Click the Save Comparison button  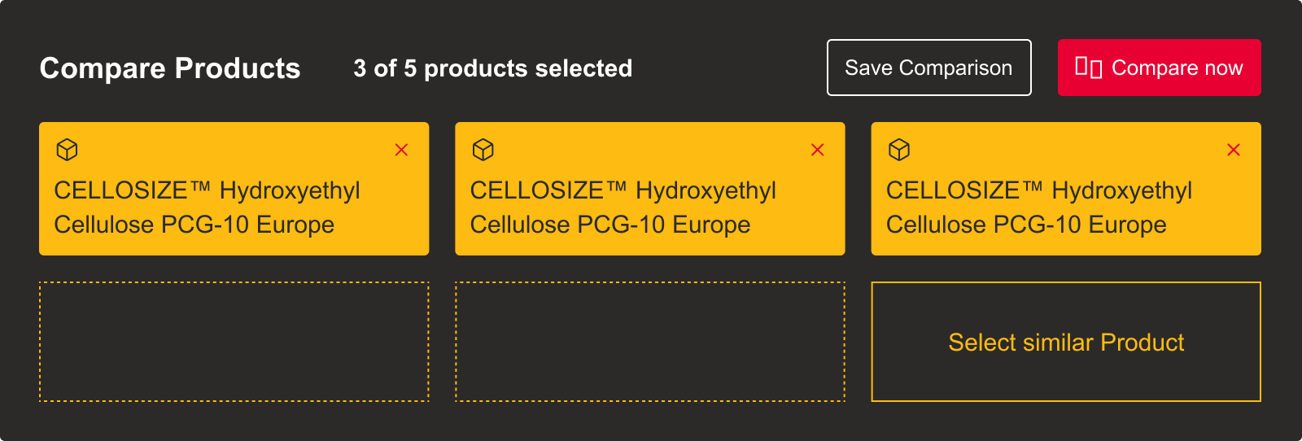pyautogui.click(x=928, y=68)
